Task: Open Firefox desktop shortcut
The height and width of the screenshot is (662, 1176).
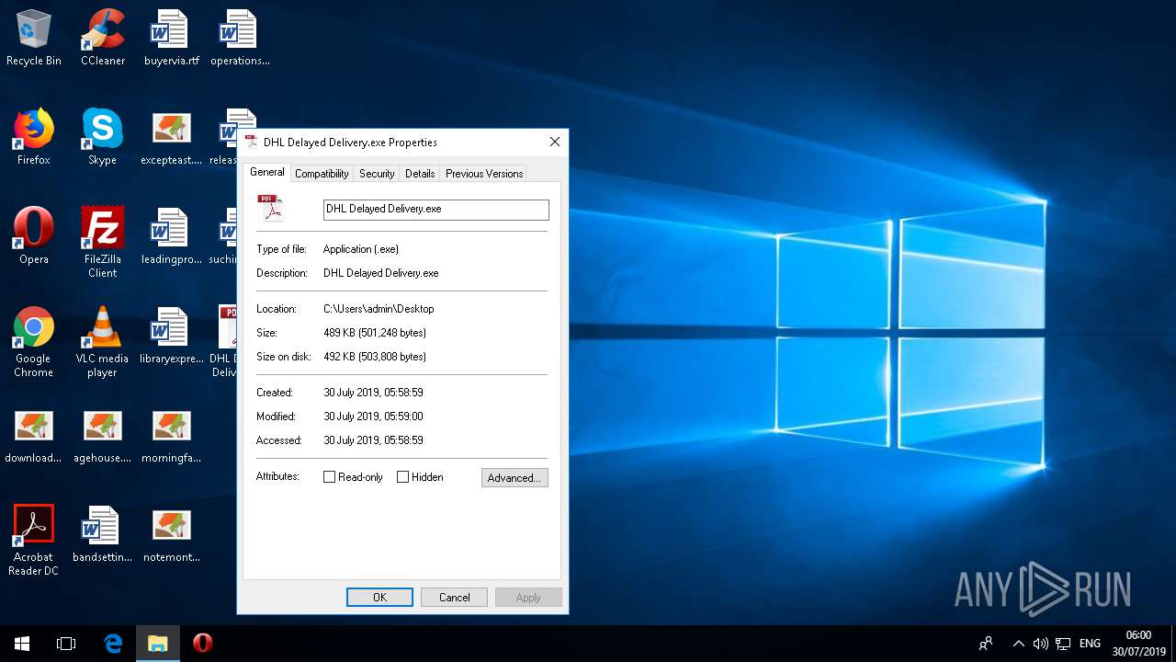Action: click(x=34, y=137)
